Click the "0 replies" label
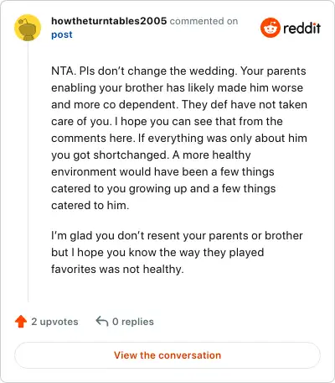 tap(133, 322)
